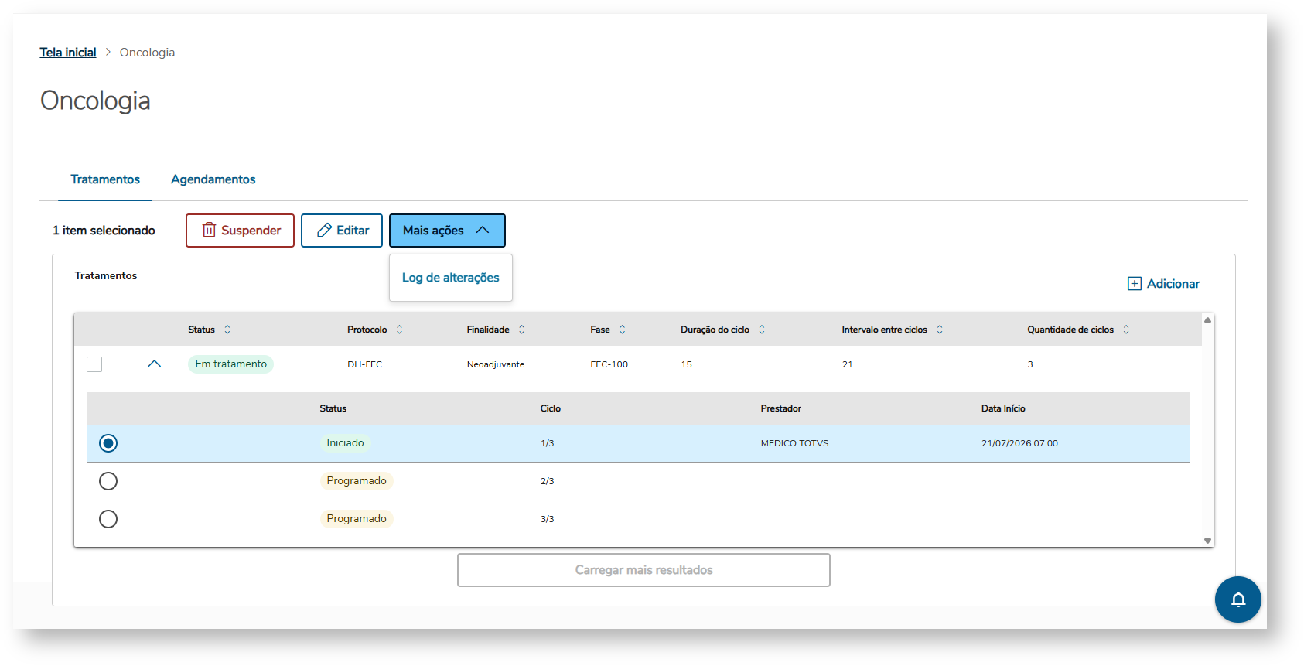
Task: Sort by Quantidade de ciclos arrows
Action: (1126, 330)
